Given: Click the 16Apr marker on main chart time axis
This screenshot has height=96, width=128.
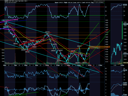Looking at the screenshot, I should pyautogui.click(x=90, y=65).
